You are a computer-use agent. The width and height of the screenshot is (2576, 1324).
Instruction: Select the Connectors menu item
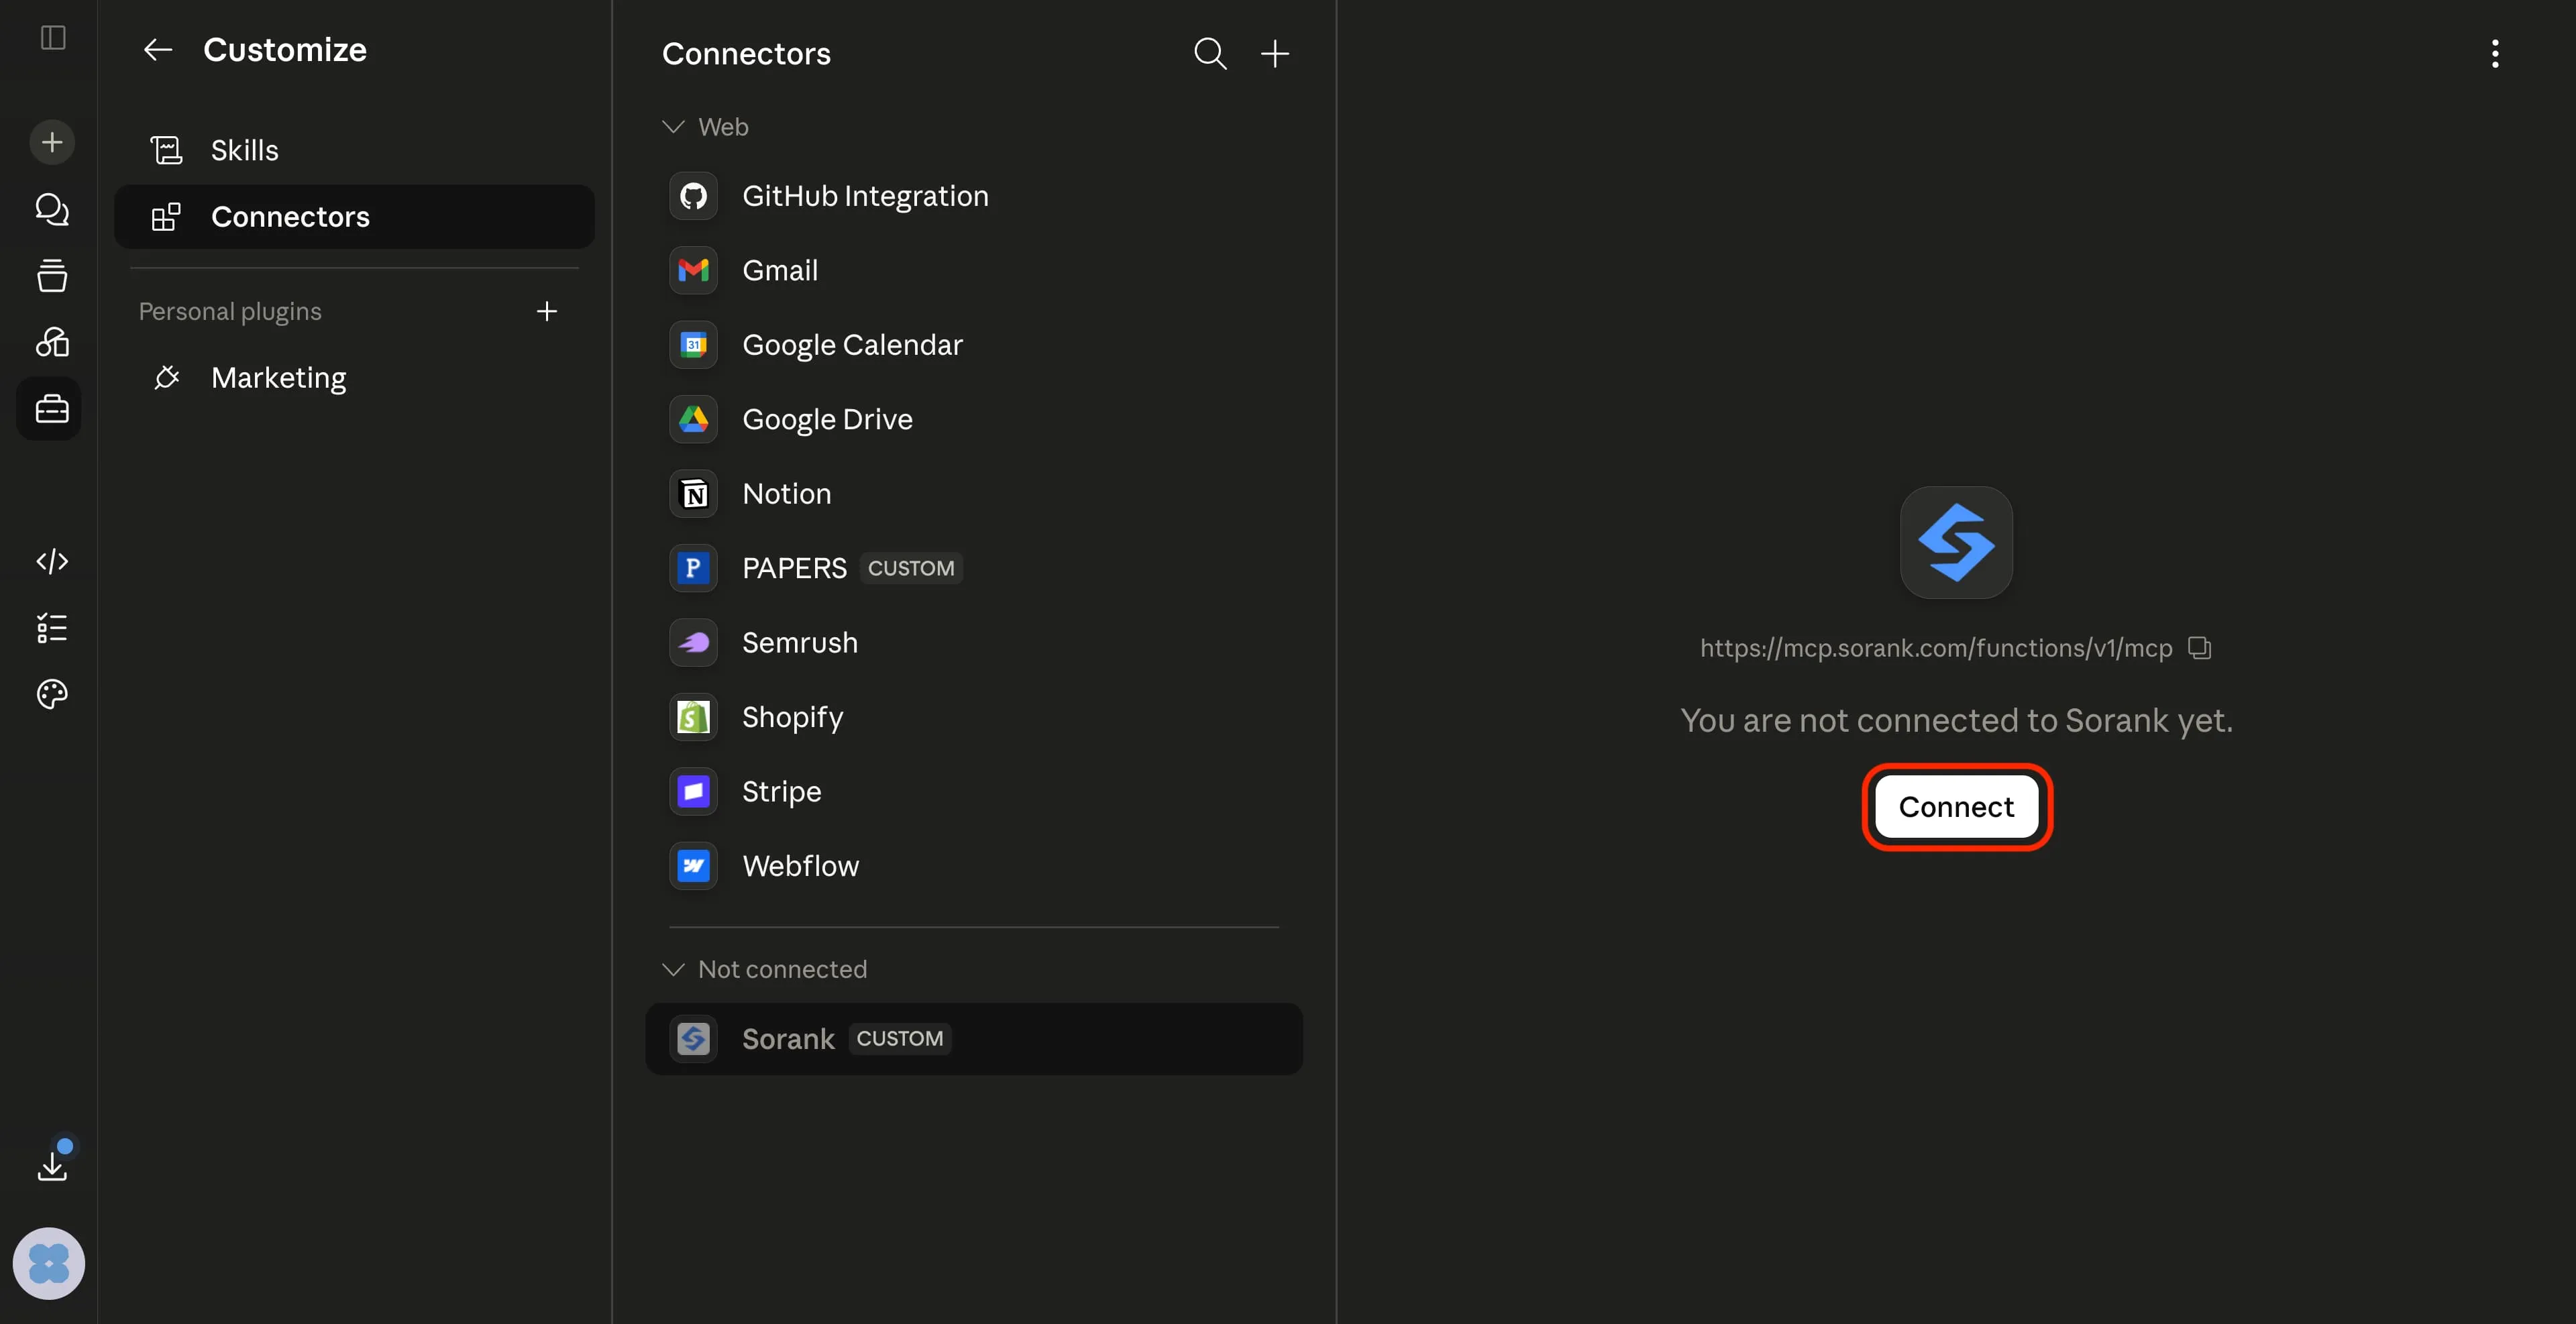point(354,217)
